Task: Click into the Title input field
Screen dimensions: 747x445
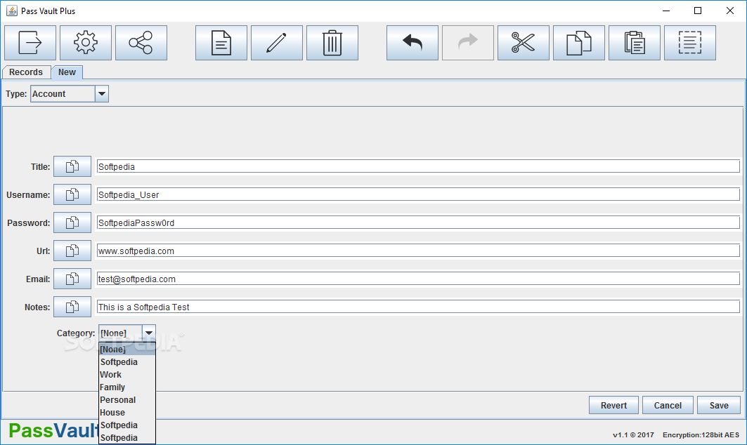Action: [x=418, y=166]
